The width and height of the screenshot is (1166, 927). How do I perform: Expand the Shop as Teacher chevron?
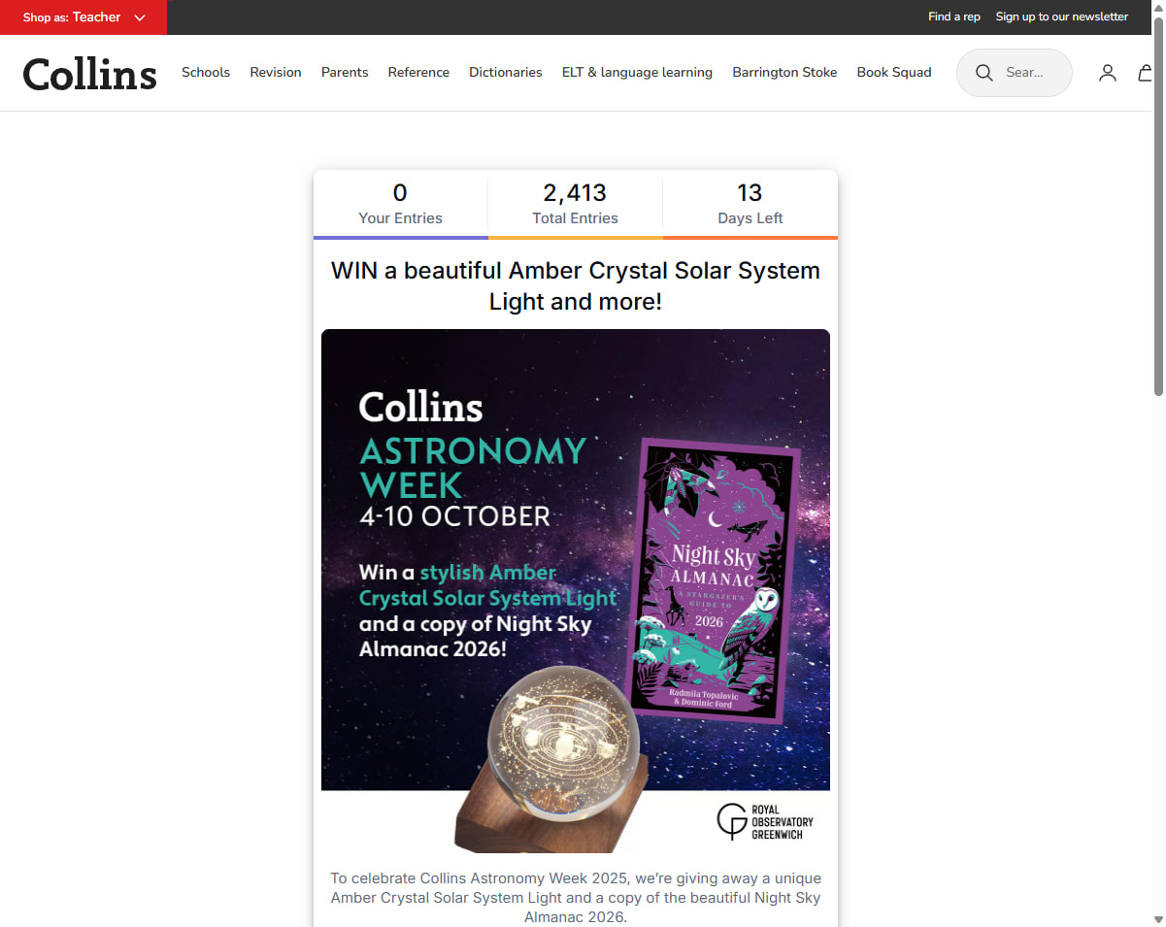pos(140,17)
